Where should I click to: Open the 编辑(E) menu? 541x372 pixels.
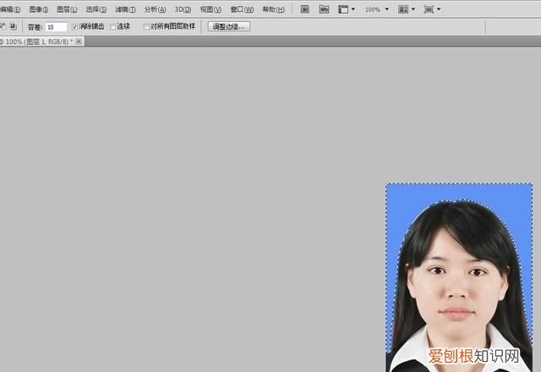tap(10, 9)
